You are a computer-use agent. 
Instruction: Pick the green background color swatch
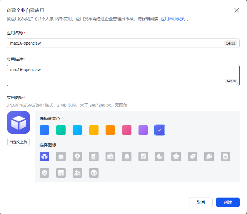(61, 130)
